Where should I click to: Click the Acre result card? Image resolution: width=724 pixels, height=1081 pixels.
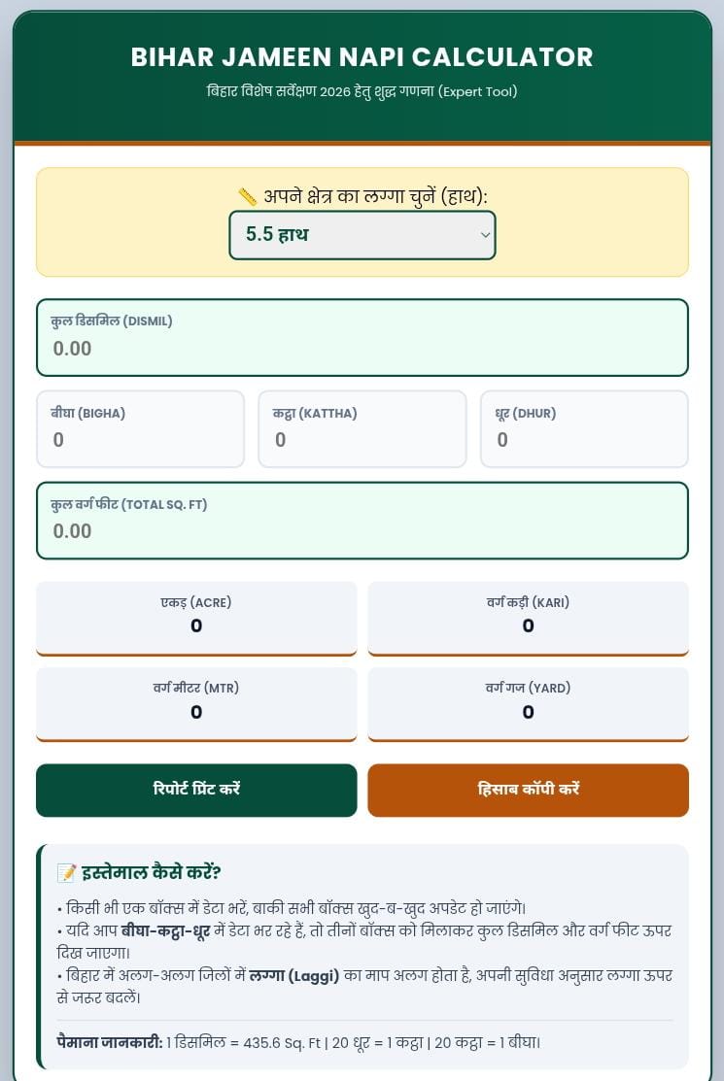196,617
